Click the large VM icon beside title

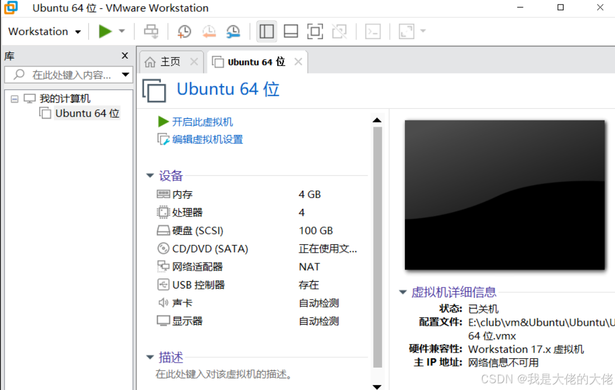click(154, 90)
